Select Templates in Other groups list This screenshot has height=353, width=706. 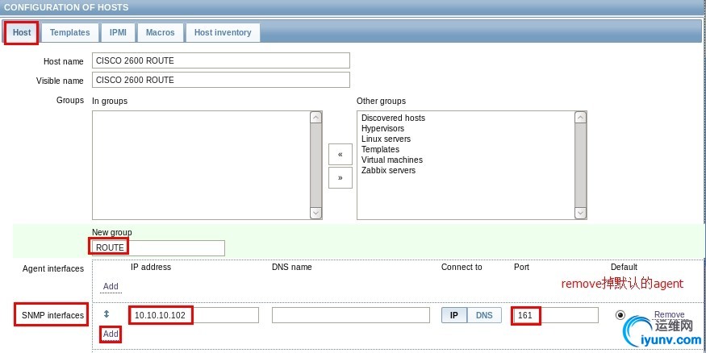click(x=380, y=149)
